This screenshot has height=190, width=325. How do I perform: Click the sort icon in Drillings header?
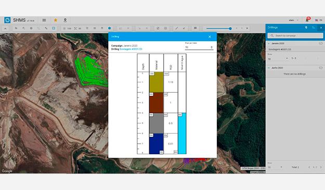(314, 28)
